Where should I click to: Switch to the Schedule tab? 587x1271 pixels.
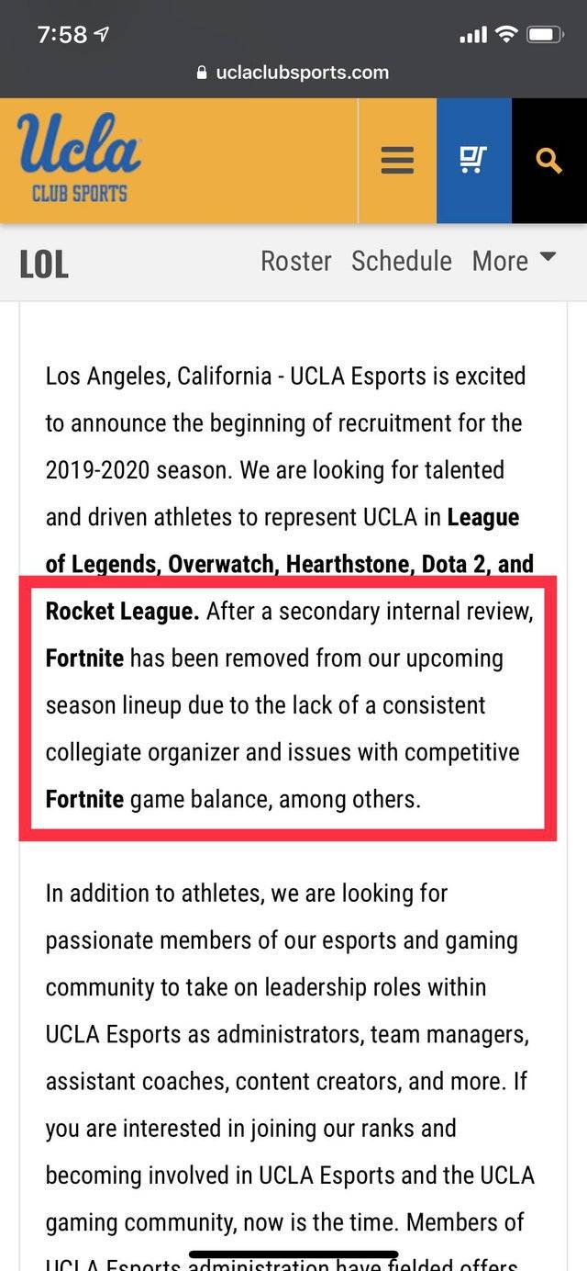coord(401,261)
